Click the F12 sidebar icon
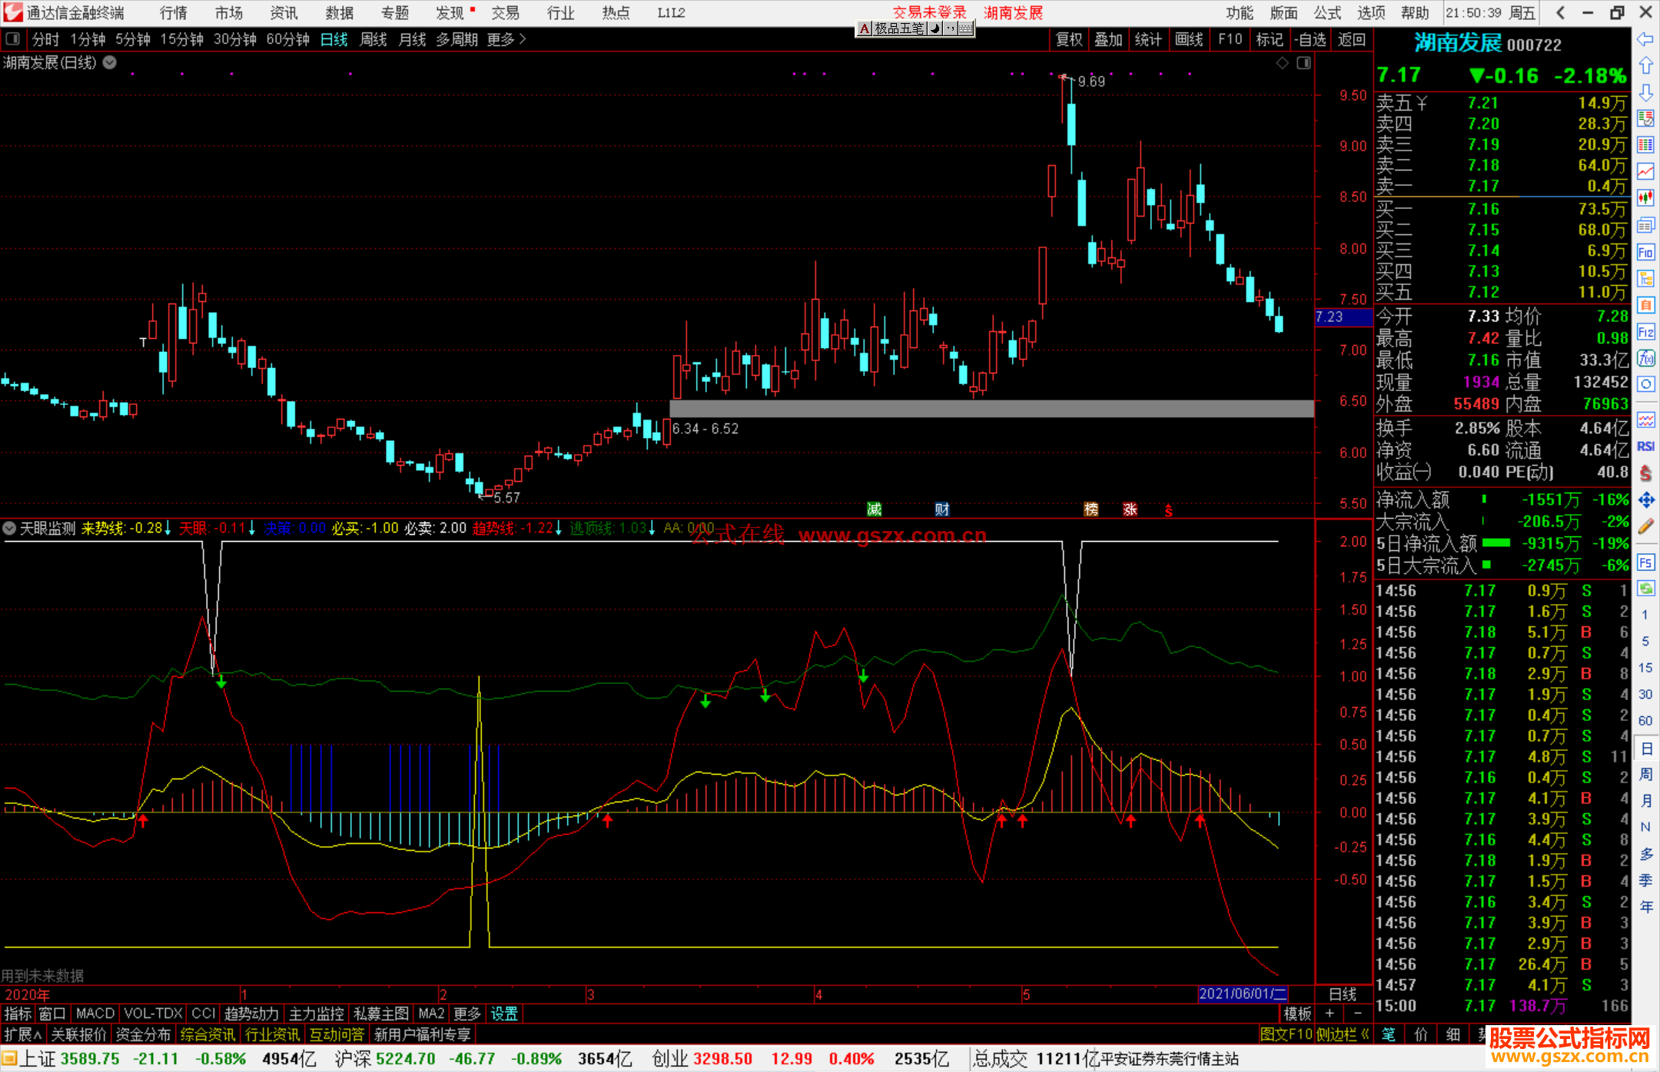This screenshot has height=1072, width=1660. 1645,332
